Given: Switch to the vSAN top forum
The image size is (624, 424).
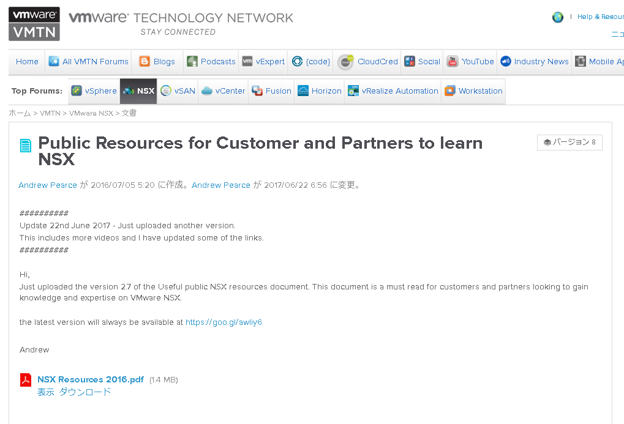Looking at the screenshot, I should pyautogui.click(x=185, y=91).
